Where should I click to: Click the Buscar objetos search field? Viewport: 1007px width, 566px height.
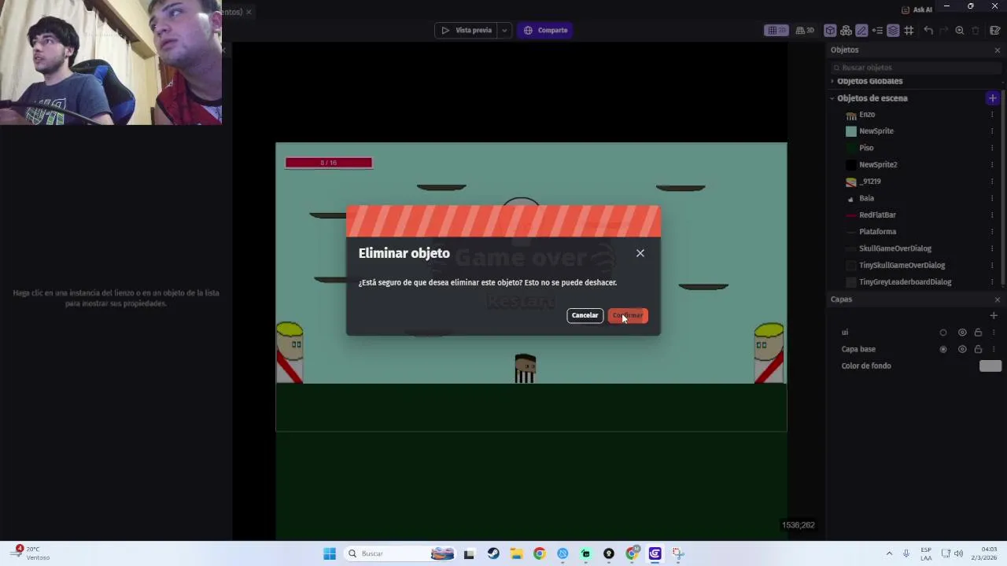pyautogui.click(x=917, y=68)
